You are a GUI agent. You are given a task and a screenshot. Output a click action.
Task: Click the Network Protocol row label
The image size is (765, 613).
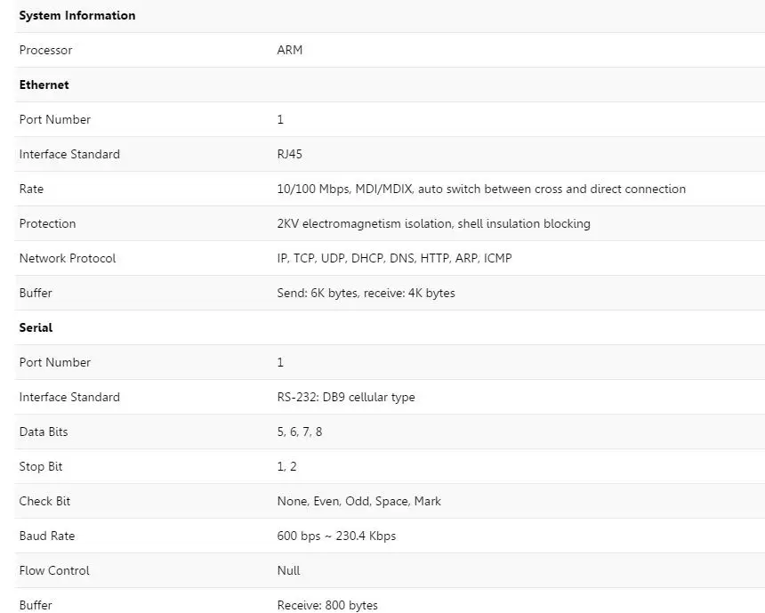coord(68,258)
